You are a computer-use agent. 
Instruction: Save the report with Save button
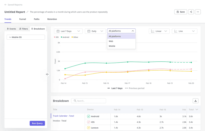click(x=180, y=12)
